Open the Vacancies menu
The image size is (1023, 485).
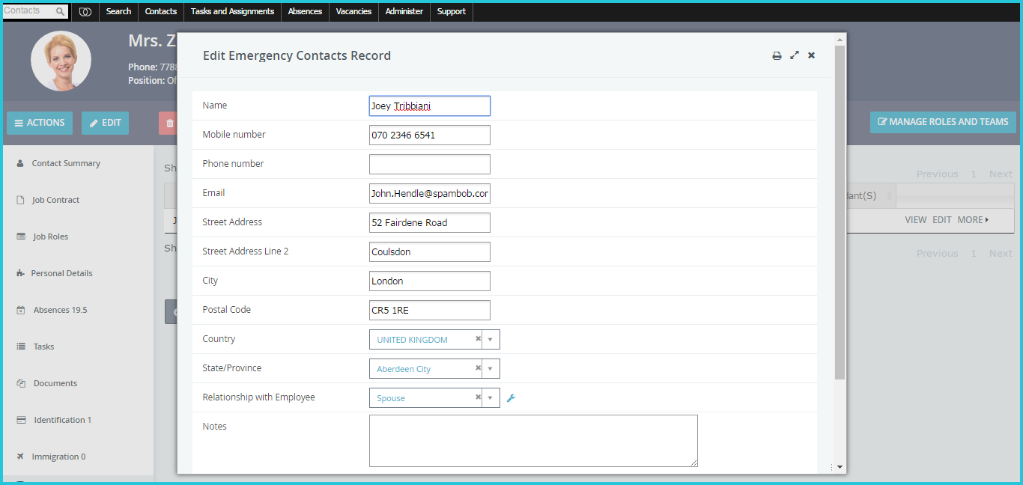(353, 11)
